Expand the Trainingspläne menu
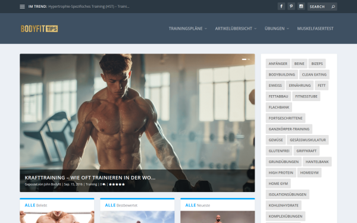The height and width of the screenshot is (223, 357). tap(187, 29)
